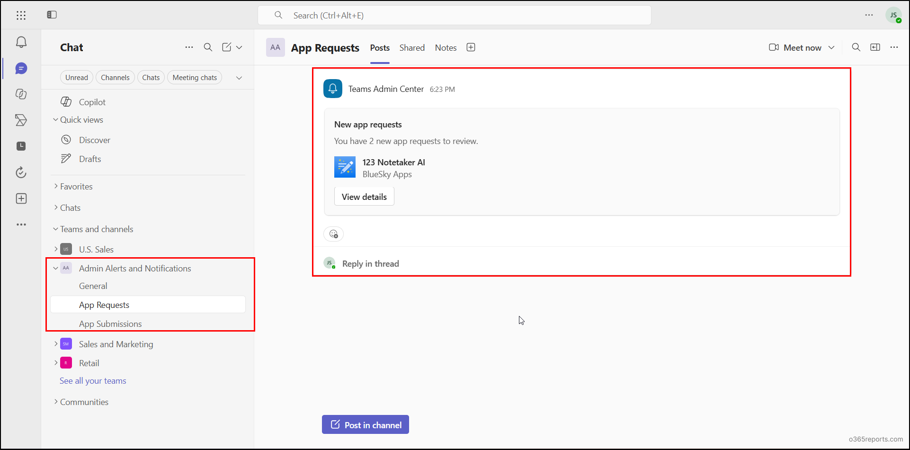Toggle the Meeting chats filter chip

tap(195, 78)
